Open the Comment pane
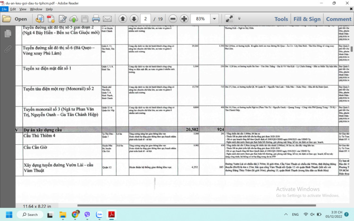The image size is (354, 221). pos(338,19)
